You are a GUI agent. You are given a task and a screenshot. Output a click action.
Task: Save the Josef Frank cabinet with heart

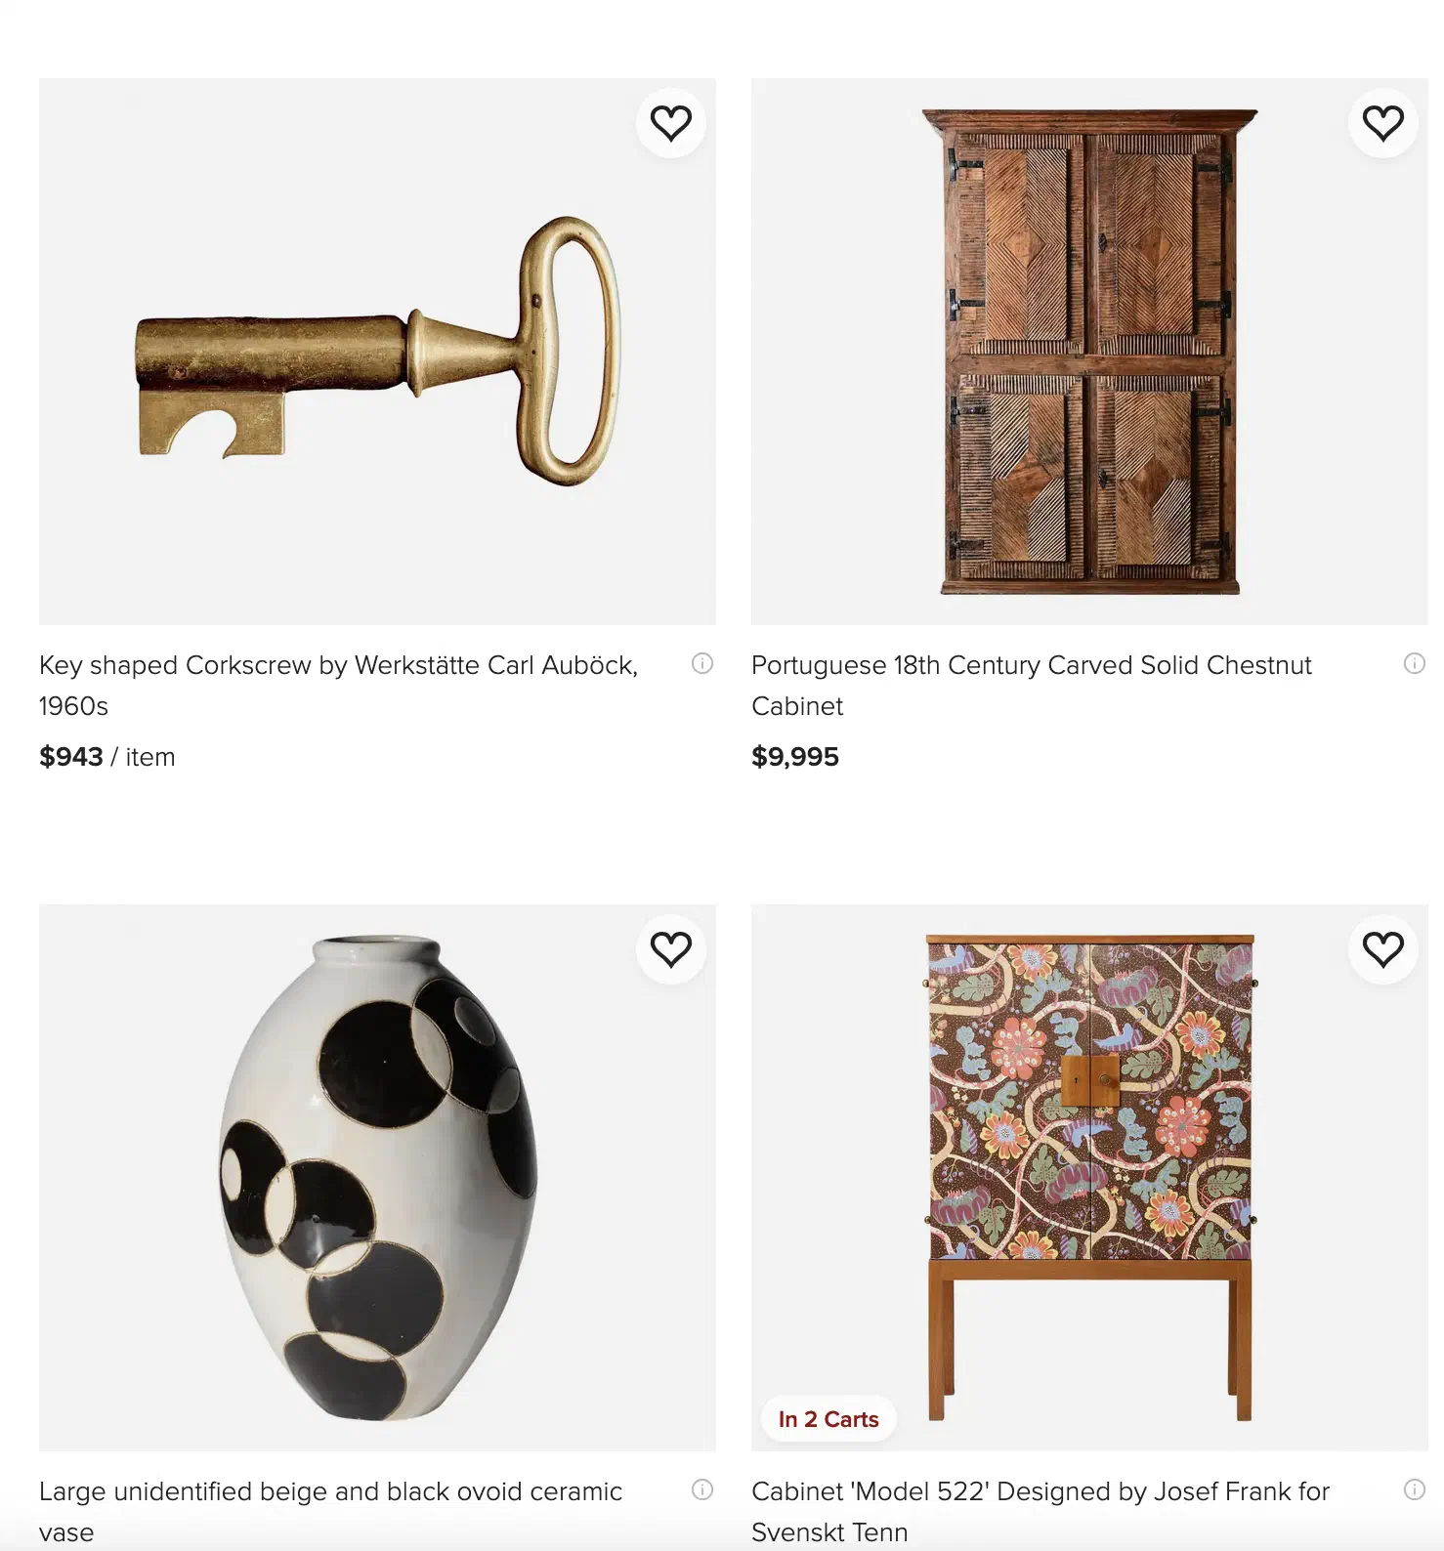[x=1382, y=949]
